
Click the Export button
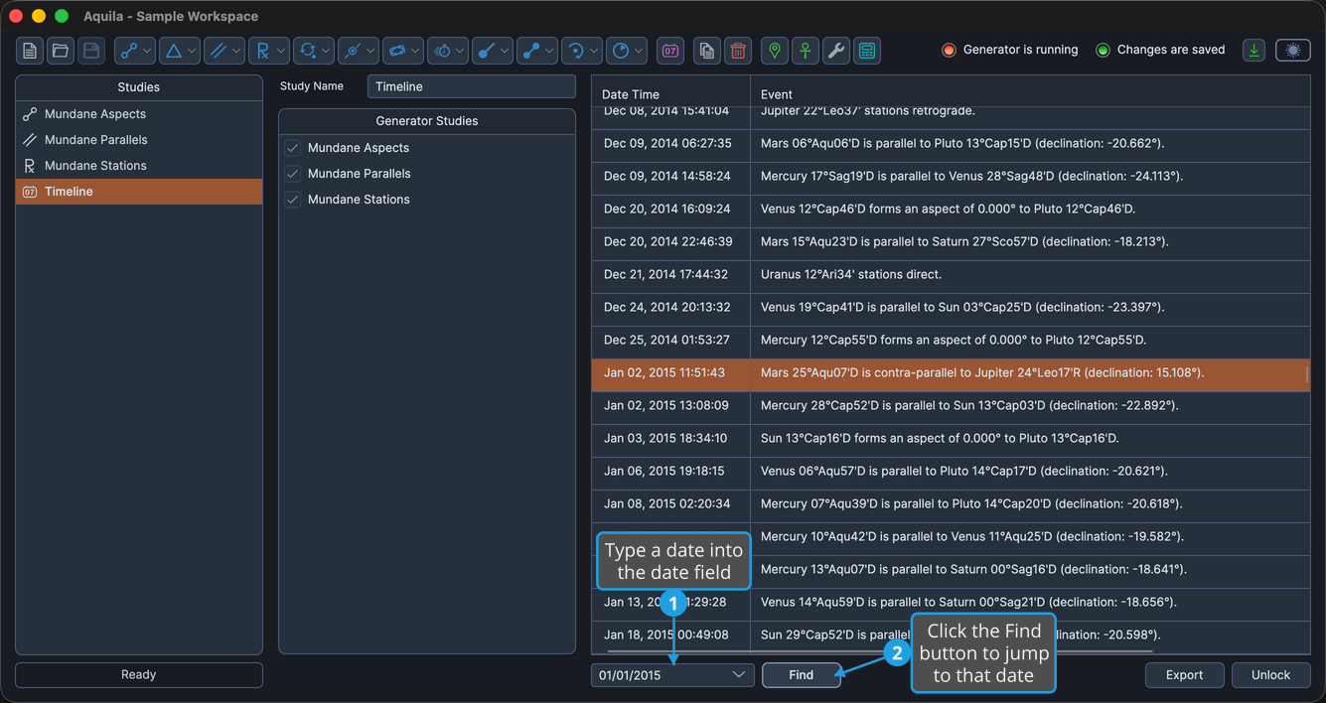tap(1184, 675)
